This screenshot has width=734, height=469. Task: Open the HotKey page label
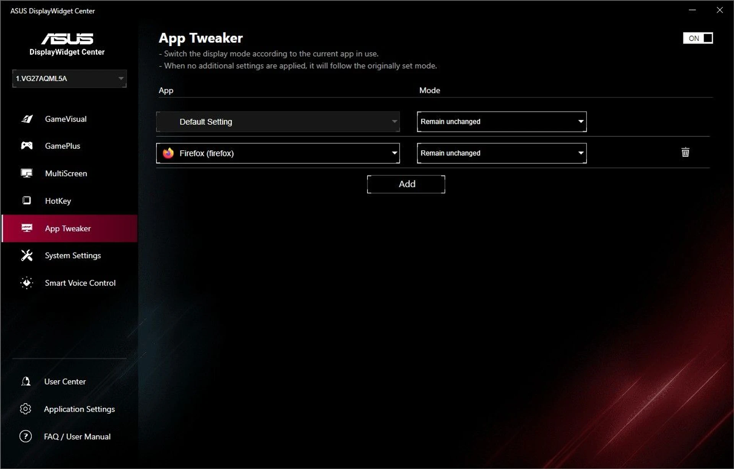coord(58,201)
